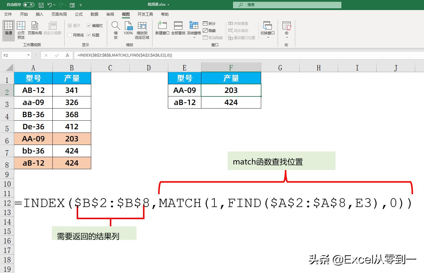Open the Name Box dropdown arrow
This screenshot has width=424, height=273.
pyautogui.click(x=28, y=55)
